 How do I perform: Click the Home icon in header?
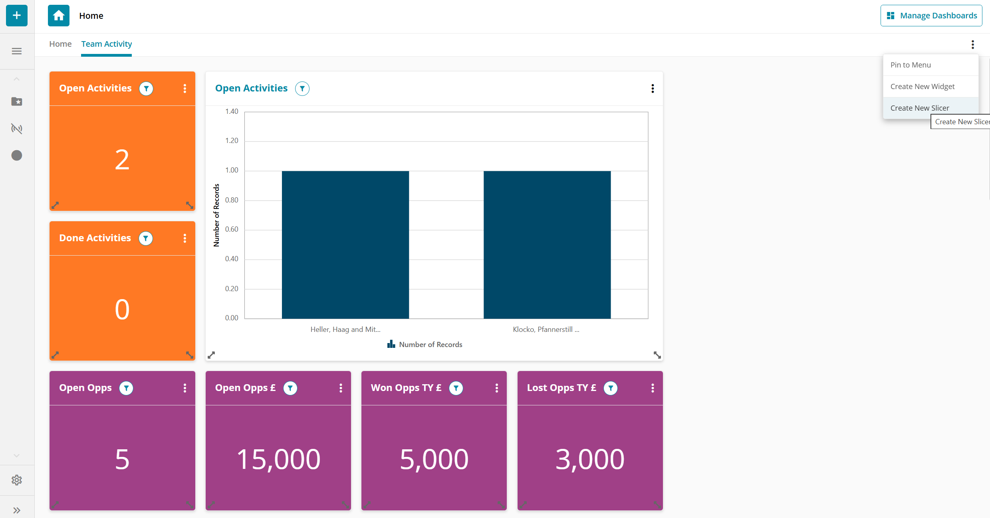(x=59, y=16)
